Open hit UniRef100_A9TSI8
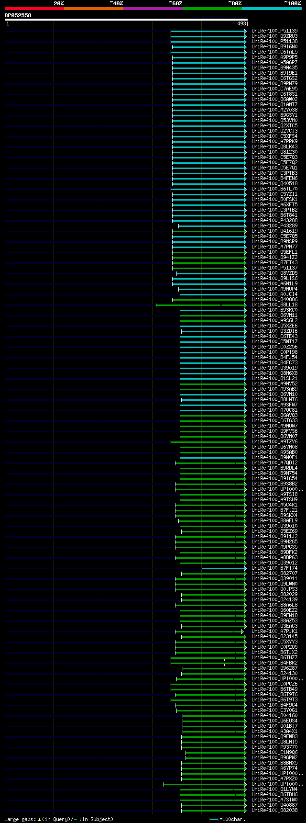The width and height of the screenshot is (306, 823). (x=274, y=494)
